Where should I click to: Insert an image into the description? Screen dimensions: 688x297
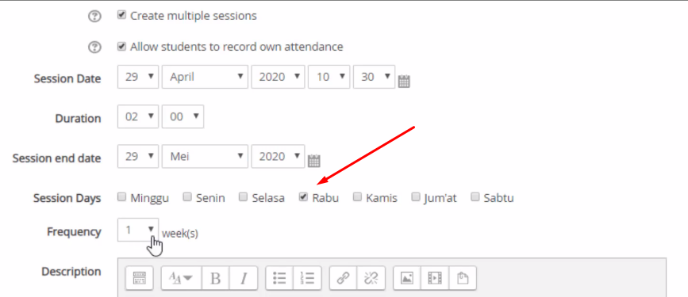click(407, 278)
